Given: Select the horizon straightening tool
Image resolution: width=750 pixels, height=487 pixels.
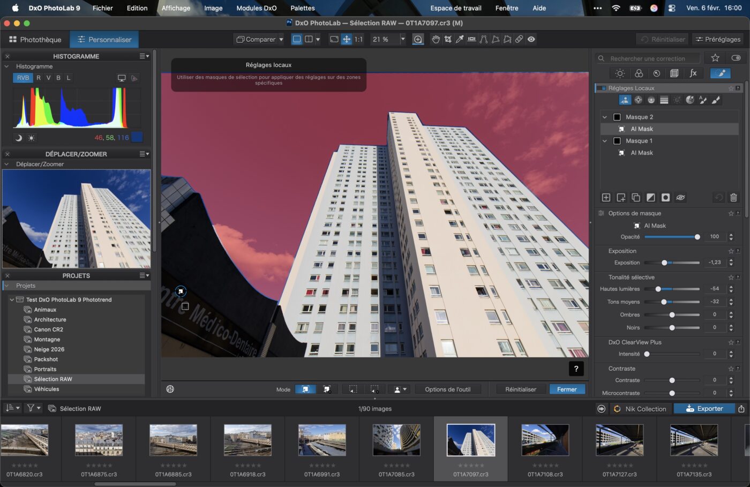Looking at the screenshot, I should pyautogui.click(x=471, y=39).
